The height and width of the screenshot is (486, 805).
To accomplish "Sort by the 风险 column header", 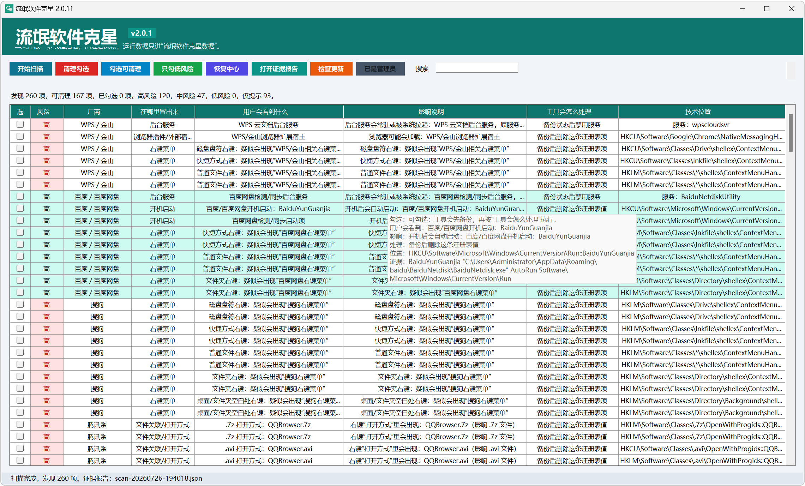I will [47, 112].
